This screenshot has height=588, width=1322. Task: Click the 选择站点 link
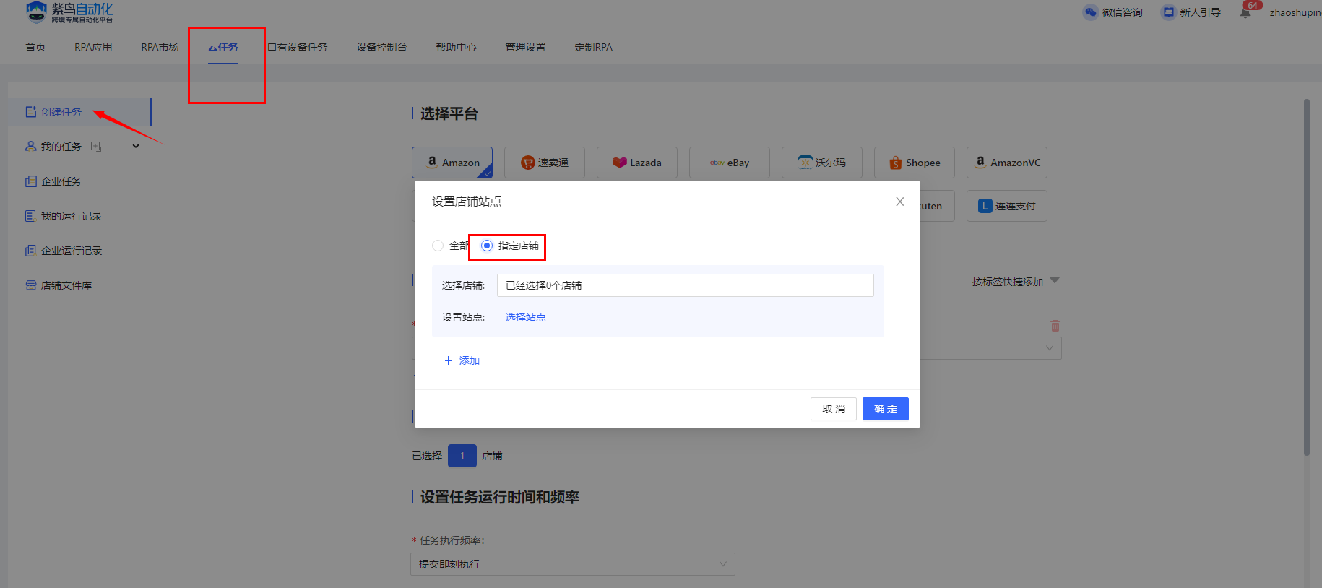pyautogui.click(x=526, y=317)
